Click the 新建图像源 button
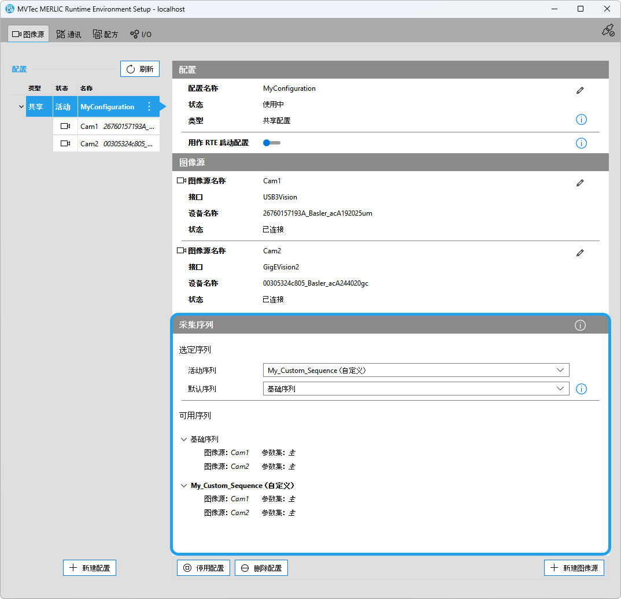The image size is (621, 599). 574,568
